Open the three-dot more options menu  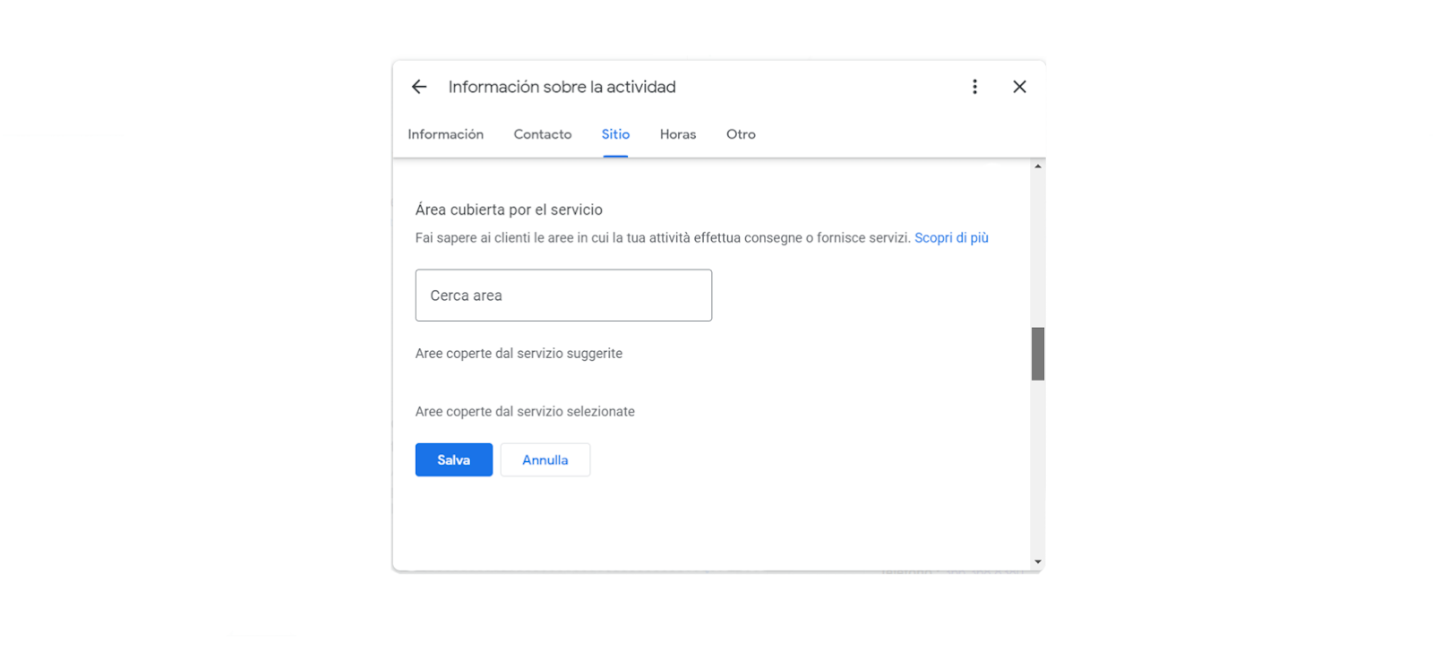[974, 87]
